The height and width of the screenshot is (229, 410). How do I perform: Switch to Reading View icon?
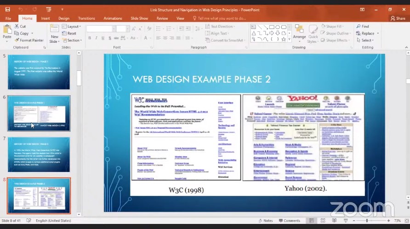pyautogui.click(x=334, y=221)
